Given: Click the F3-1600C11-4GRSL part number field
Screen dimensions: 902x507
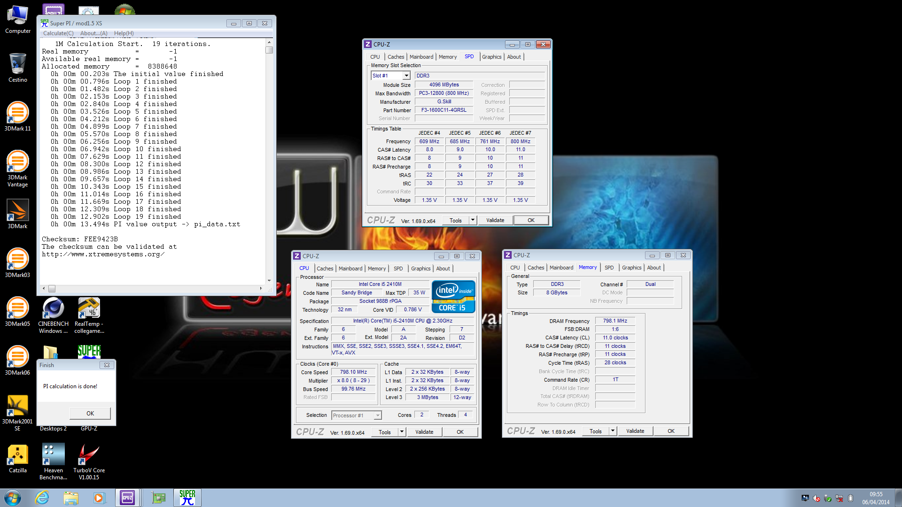Looking at the screenshot, I should [x=443, y=110].
